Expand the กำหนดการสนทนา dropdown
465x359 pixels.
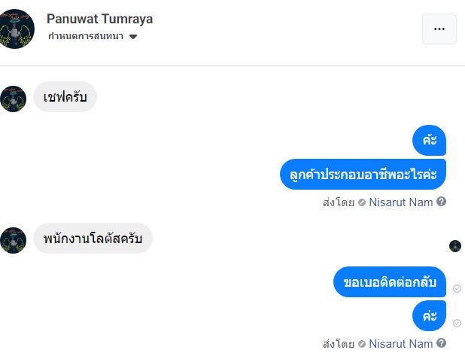click(133, 36)
